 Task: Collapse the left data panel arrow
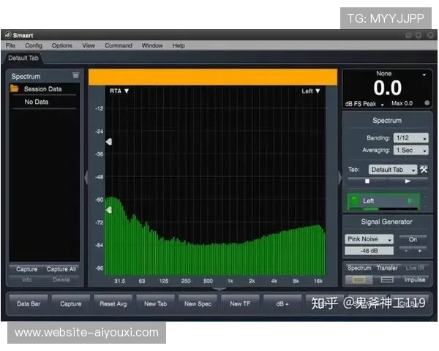85,178
